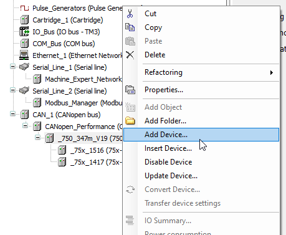Select the _75x_1516 tree item
This screenshot has height=235, width=286.
point(97,150)
